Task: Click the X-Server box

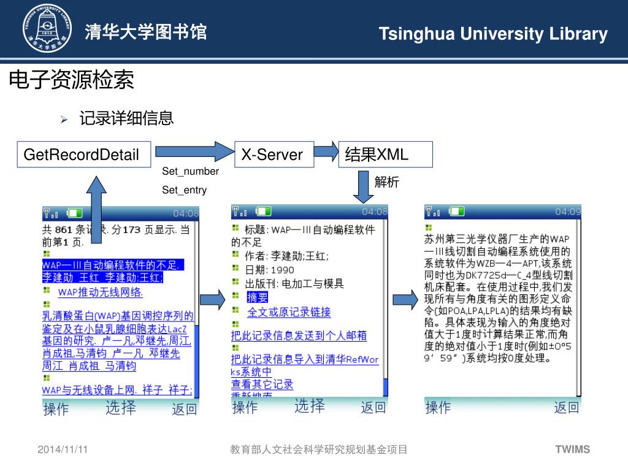Action: 274,154
